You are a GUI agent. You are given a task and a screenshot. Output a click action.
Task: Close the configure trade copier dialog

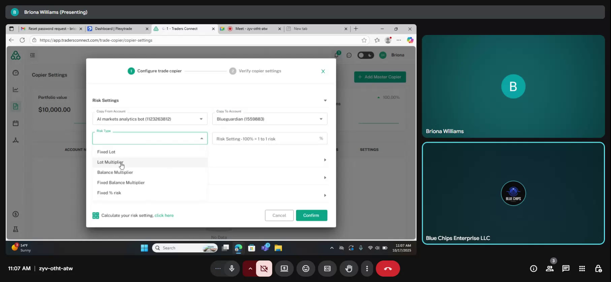(x=323, y=71)
